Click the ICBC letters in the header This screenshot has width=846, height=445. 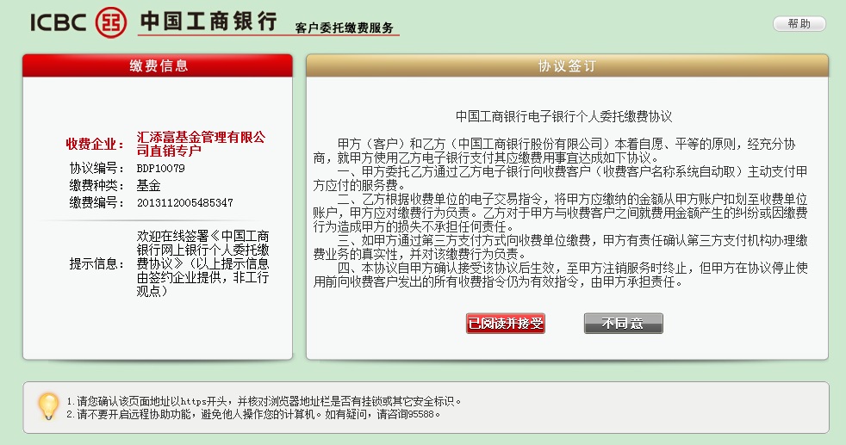click(59, 22)
